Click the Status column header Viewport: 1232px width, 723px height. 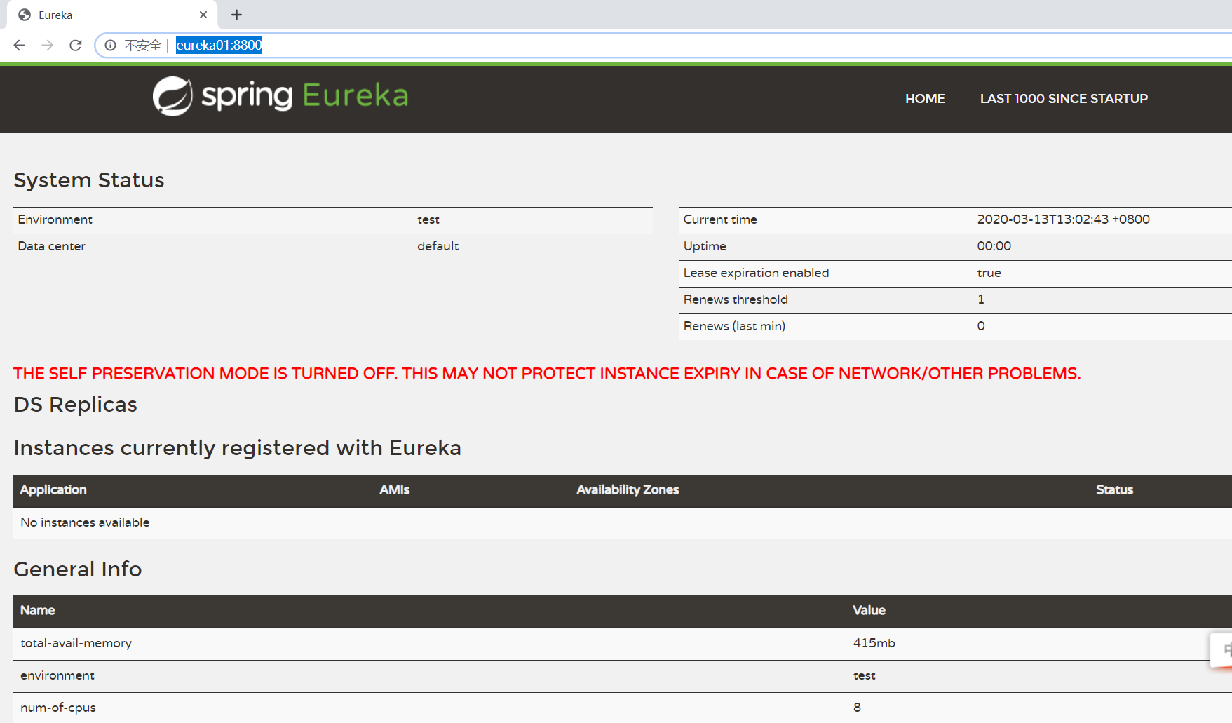pyautogui.click(x=1114, y=490)
